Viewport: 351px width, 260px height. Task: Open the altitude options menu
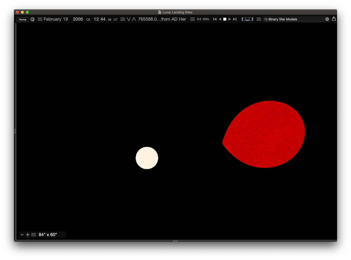coord(123,19)
